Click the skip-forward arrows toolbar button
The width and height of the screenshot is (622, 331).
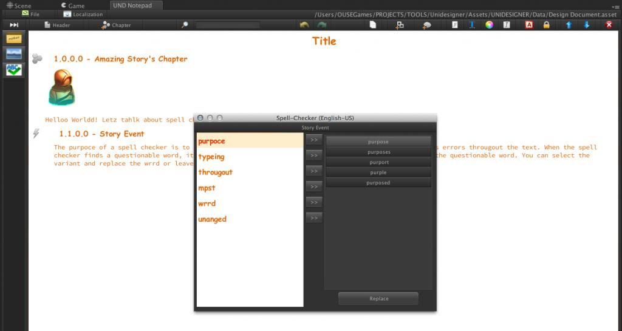tap(13, 25)
